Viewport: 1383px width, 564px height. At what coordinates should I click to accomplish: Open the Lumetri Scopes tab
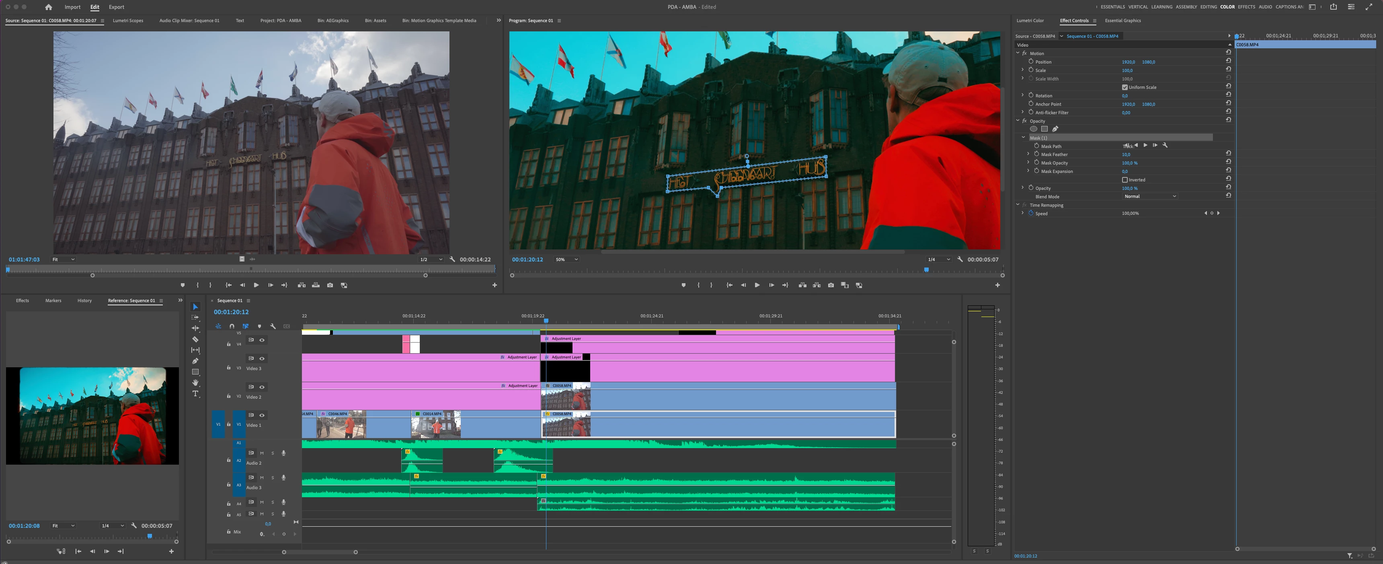[128, 21]
